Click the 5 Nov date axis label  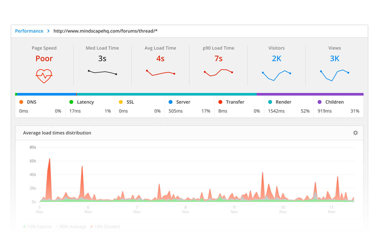click(x=39, y=209)
